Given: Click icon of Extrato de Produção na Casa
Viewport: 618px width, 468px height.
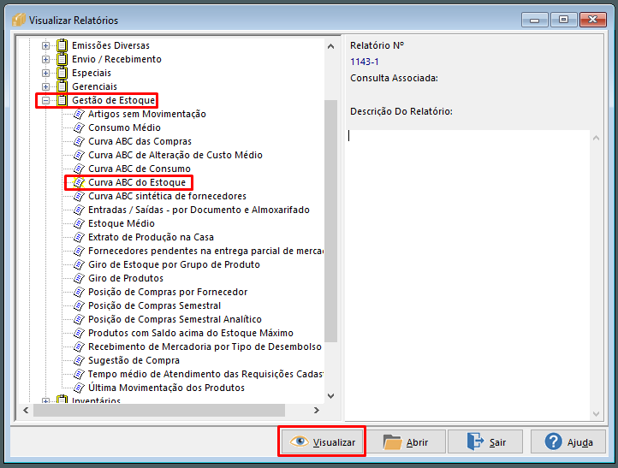Looking at the screenshot, I should [x=80, y=237].
